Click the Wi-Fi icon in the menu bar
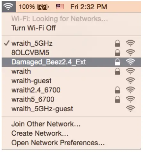 click(9, 7)
